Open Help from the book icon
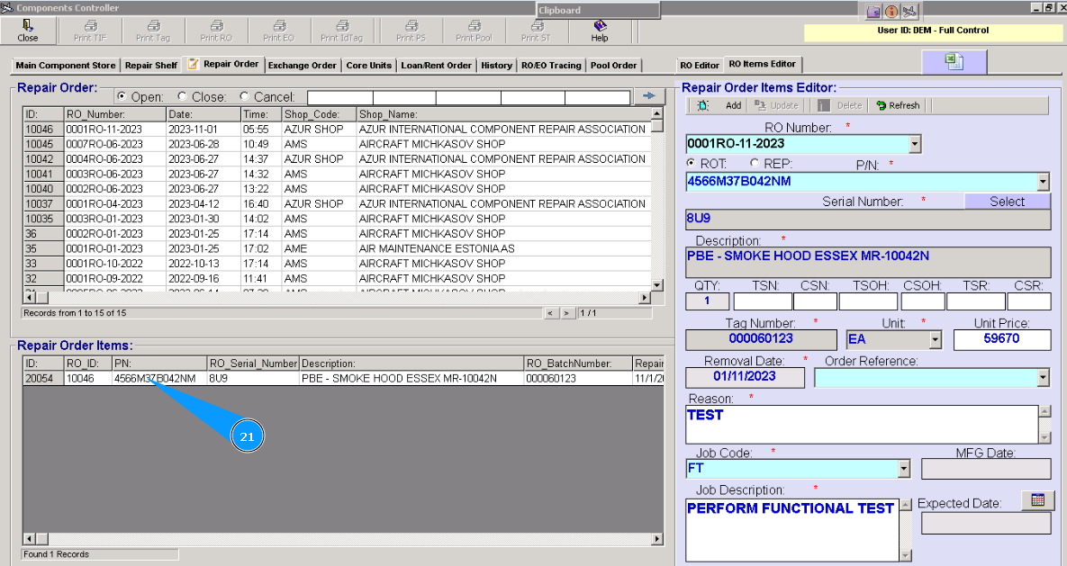This screenshot has height=566, width=1067. coord(599,25)
